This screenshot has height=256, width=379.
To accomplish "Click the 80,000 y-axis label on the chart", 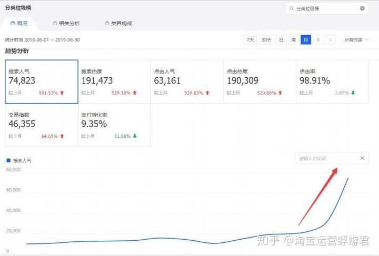I will (x=13, y=170).
